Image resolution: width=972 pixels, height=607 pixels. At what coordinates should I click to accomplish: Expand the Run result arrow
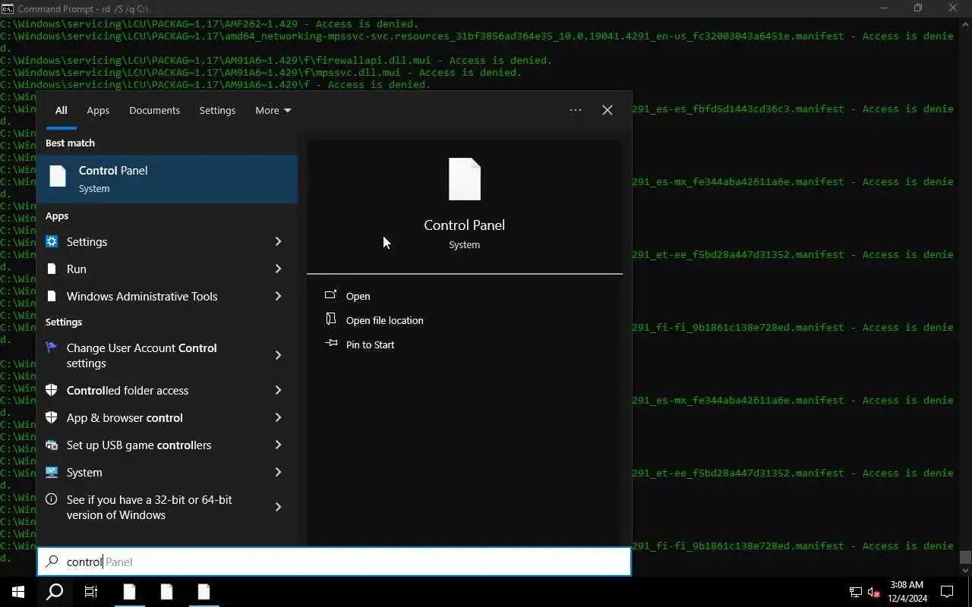(278, 269)
